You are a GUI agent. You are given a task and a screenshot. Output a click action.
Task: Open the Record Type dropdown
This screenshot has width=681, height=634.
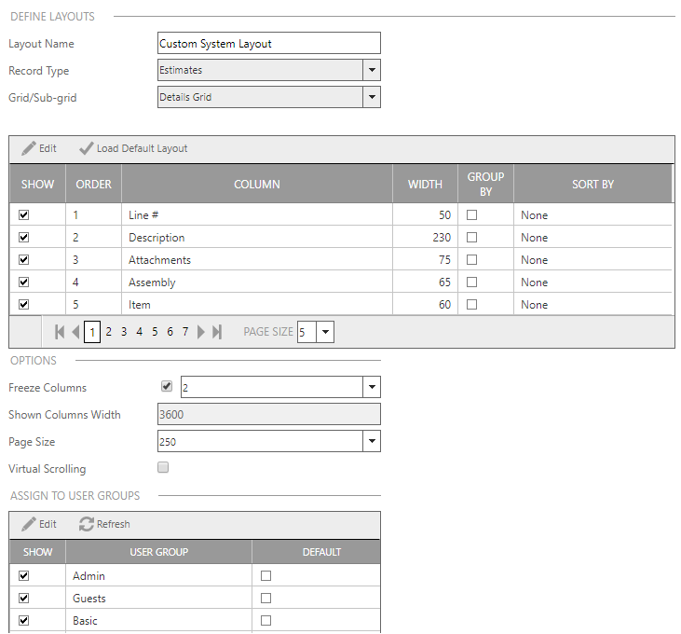point(371,70)
